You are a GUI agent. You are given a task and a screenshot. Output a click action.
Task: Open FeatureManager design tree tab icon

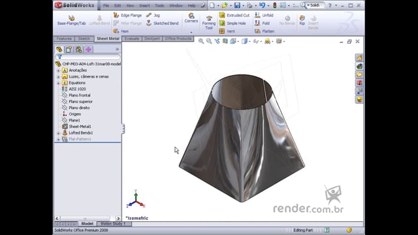coord(59,50)
